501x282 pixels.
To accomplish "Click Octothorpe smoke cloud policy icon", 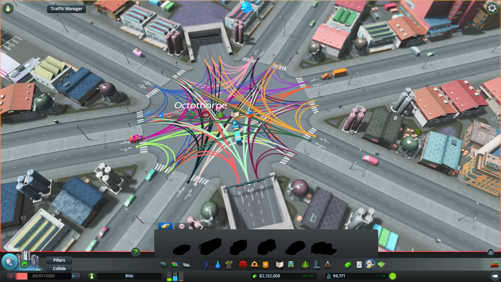I will (x=176, y=115).
